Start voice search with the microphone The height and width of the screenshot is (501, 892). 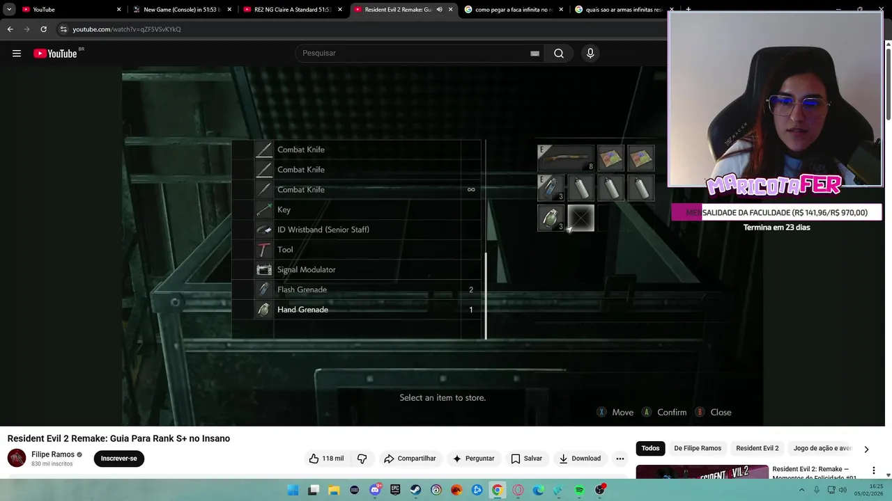click(x=590, y=54)
